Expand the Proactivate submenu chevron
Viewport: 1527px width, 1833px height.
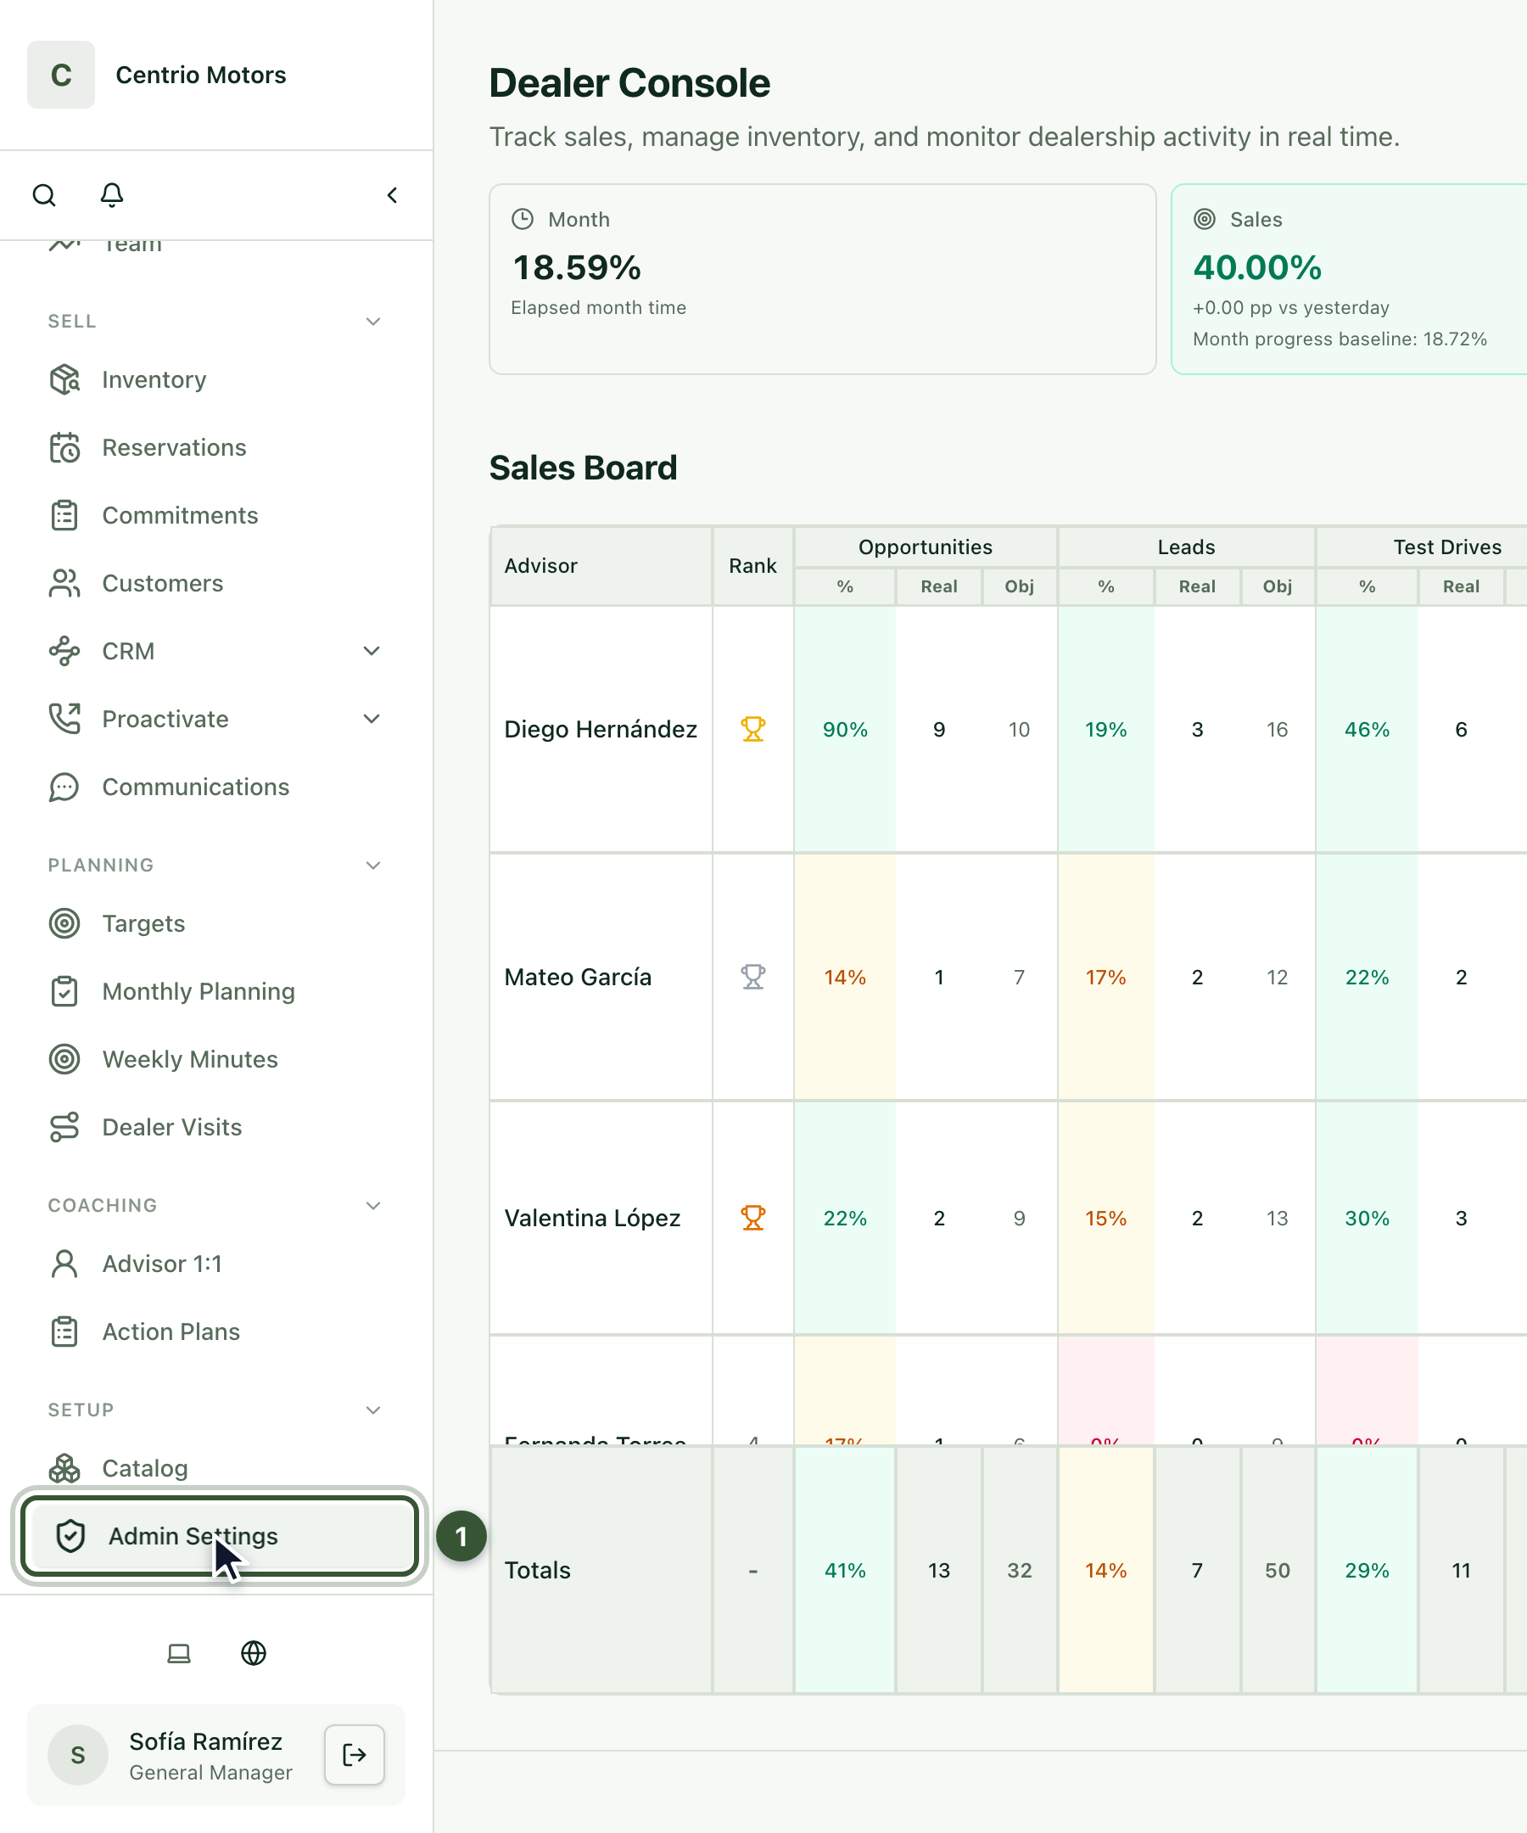click(x=372, y=720)
